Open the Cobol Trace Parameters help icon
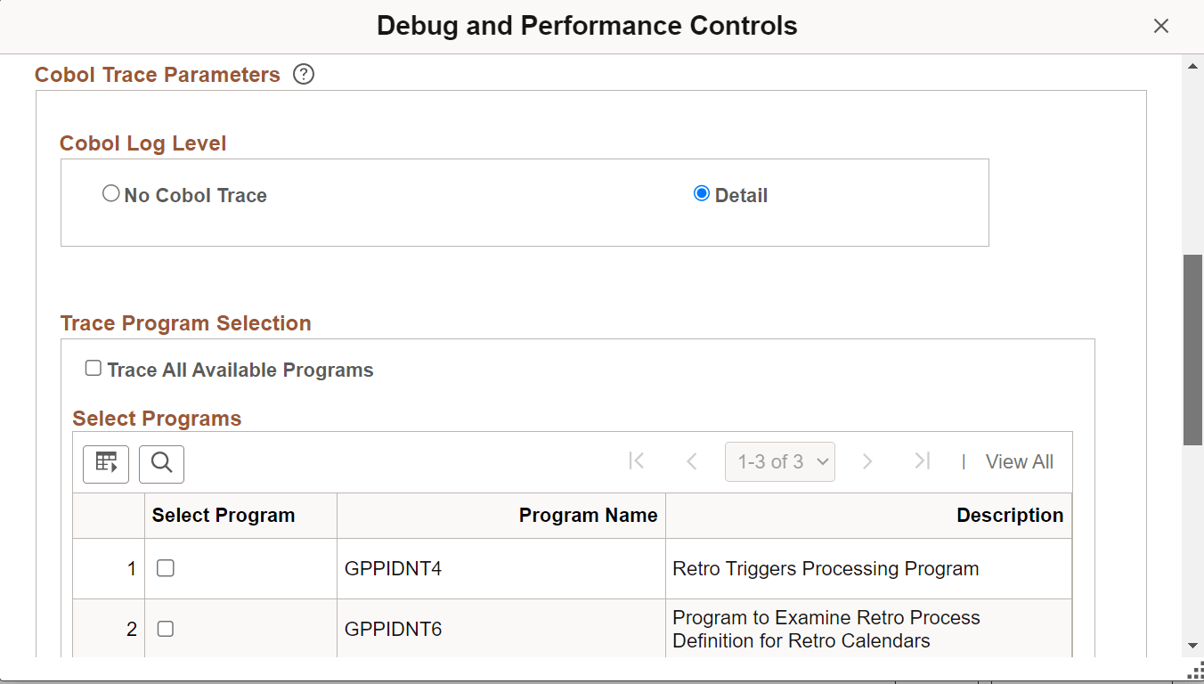 click(304, 75)
